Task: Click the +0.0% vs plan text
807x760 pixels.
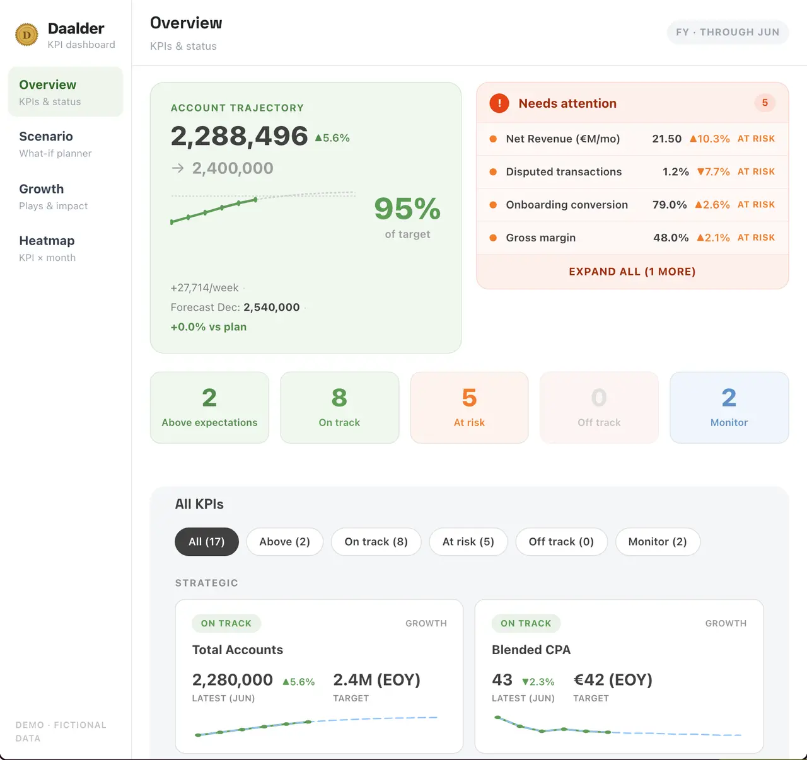Action: (x=209, y=327)
